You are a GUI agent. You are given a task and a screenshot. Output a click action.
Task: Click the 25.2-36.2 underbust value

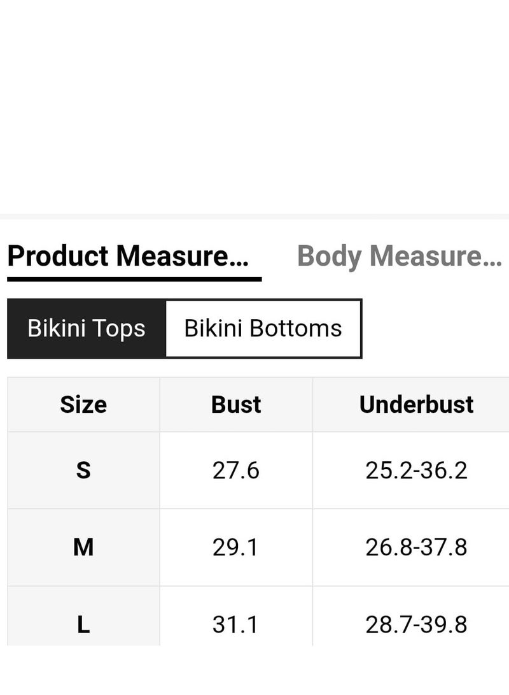point(416,471)
